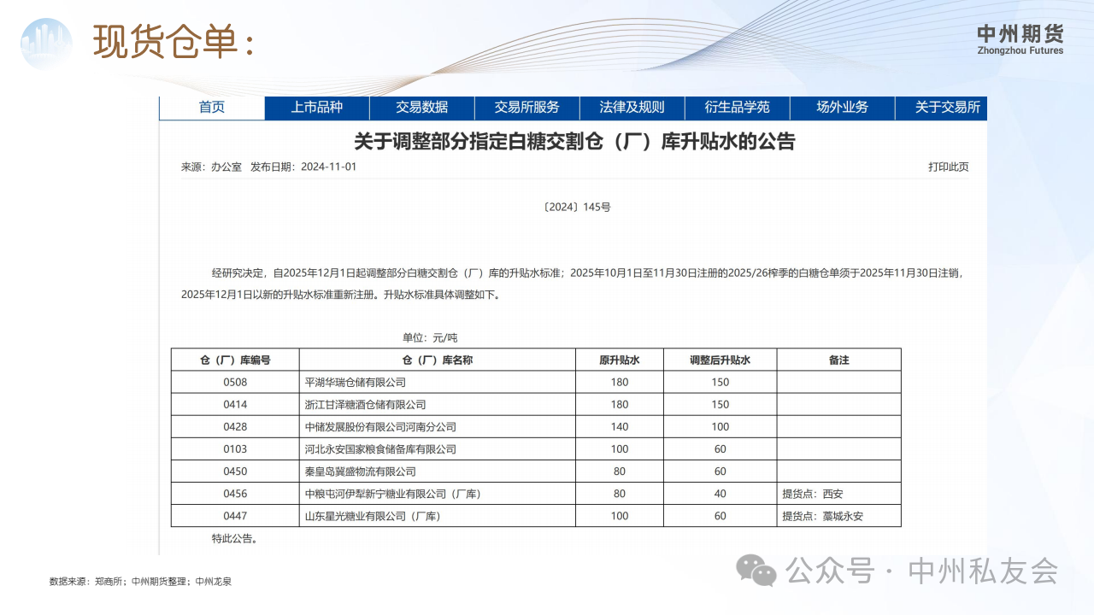
Task: Select the 秦皇岛冀盛物流有限公司 cell
Action: point(361,471)
